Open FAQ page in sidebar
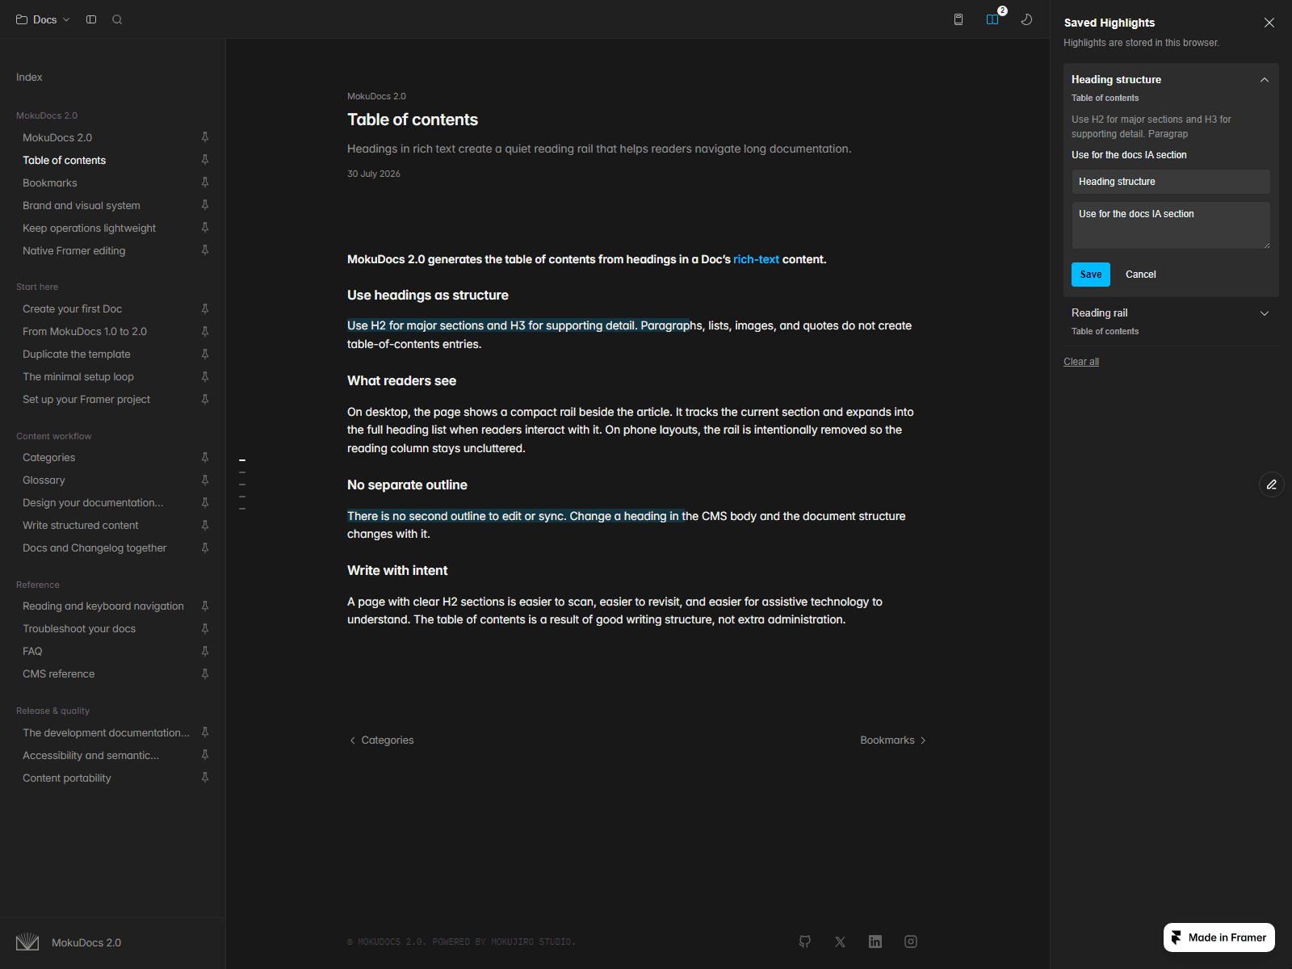This screenshot has width=1292, height=969. pyautogui.click(x=32, y=651)
